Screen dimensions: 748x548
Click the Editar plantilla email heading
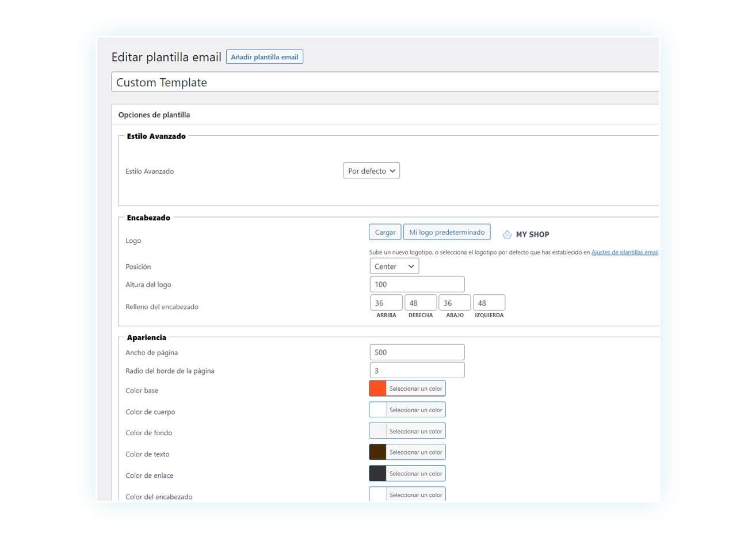pos(166,57)
